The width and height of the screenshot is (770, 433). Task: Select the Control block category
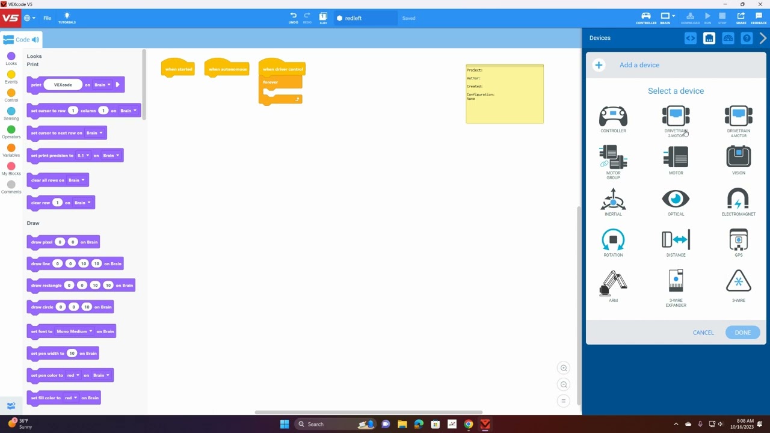tap(11, 96)
